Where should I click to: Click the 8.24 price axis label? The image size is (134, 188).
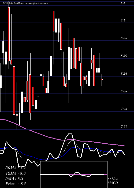(124, 74)
